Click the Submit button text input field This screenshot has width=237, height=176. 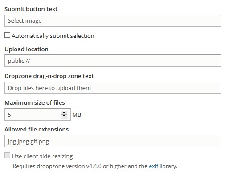pyautogui.click(x=113, y=20)
